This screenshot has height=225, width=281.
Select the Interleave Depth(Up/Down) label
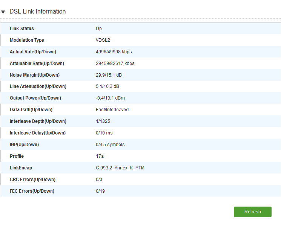click(x=38, y=121)
